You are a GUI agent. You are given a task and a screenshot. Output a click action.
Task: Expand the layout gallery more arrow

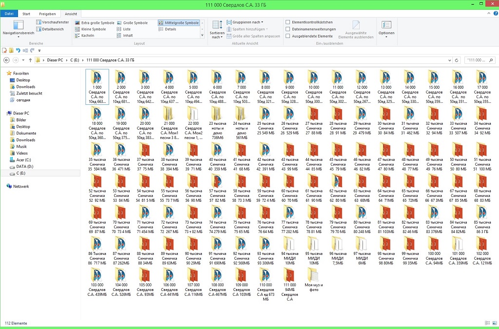tap(202, 36)
